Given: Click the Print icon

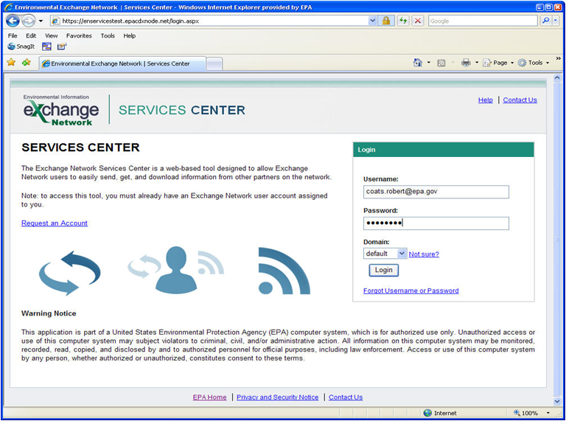Looking at the screenshot, I should [466, 63].
